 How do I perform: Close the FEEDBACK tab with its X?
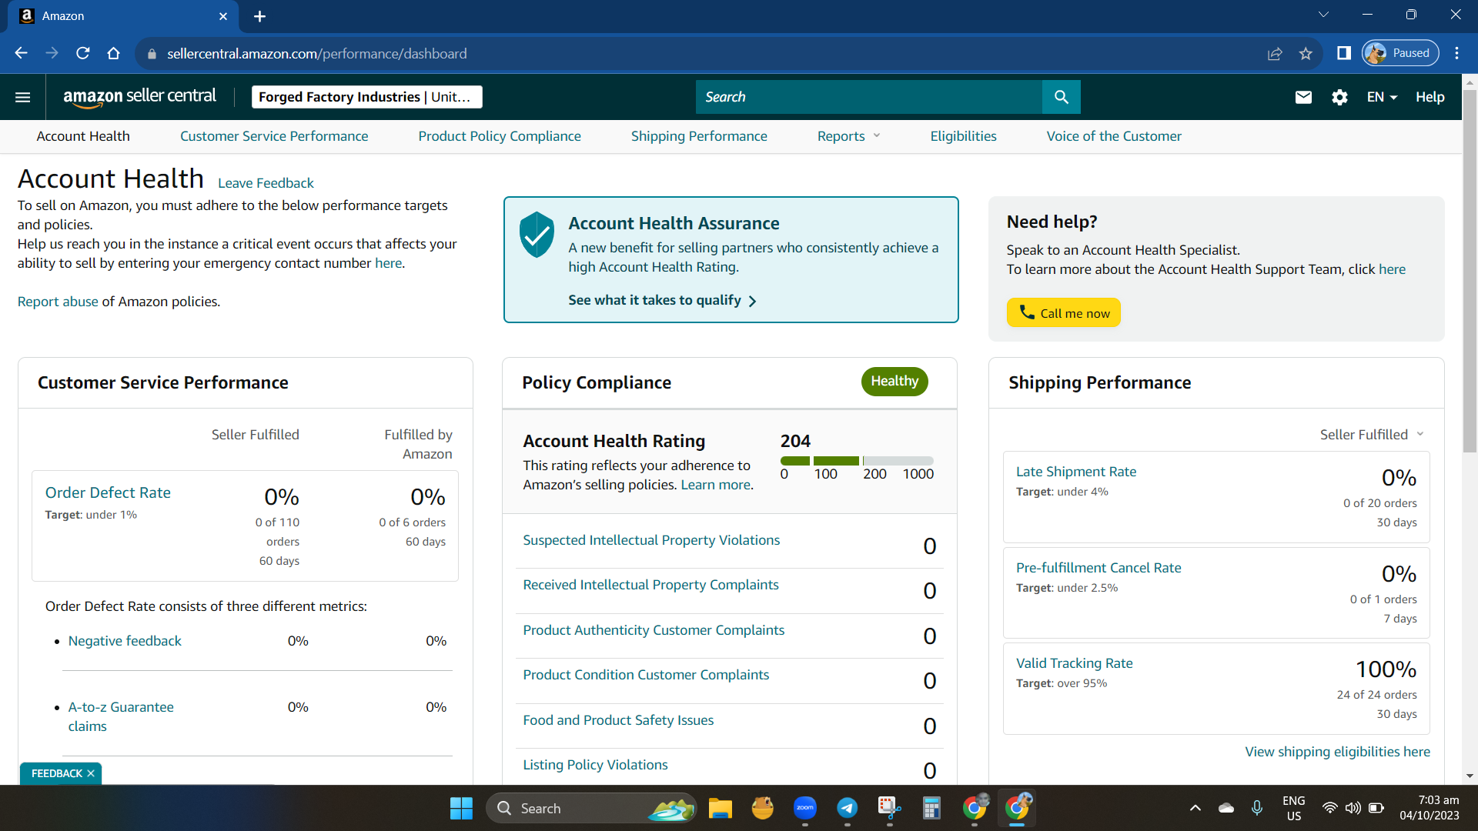[91, 773]
